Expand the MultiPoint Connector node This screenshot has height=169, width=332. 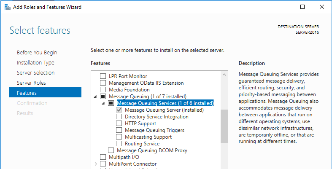pyautogui.click(x=96, y=164)
